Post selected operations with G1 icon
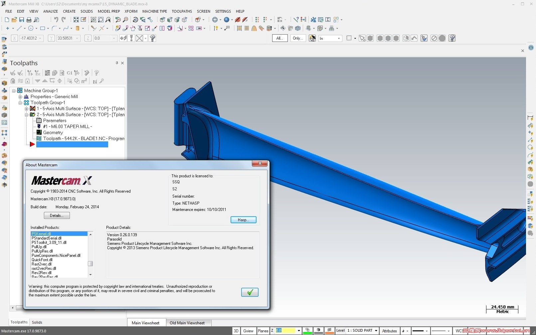536x335 pixels. point(69,73)
